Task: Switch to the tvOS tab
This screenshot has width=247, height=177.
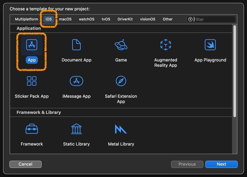Action: click(106, 19)
